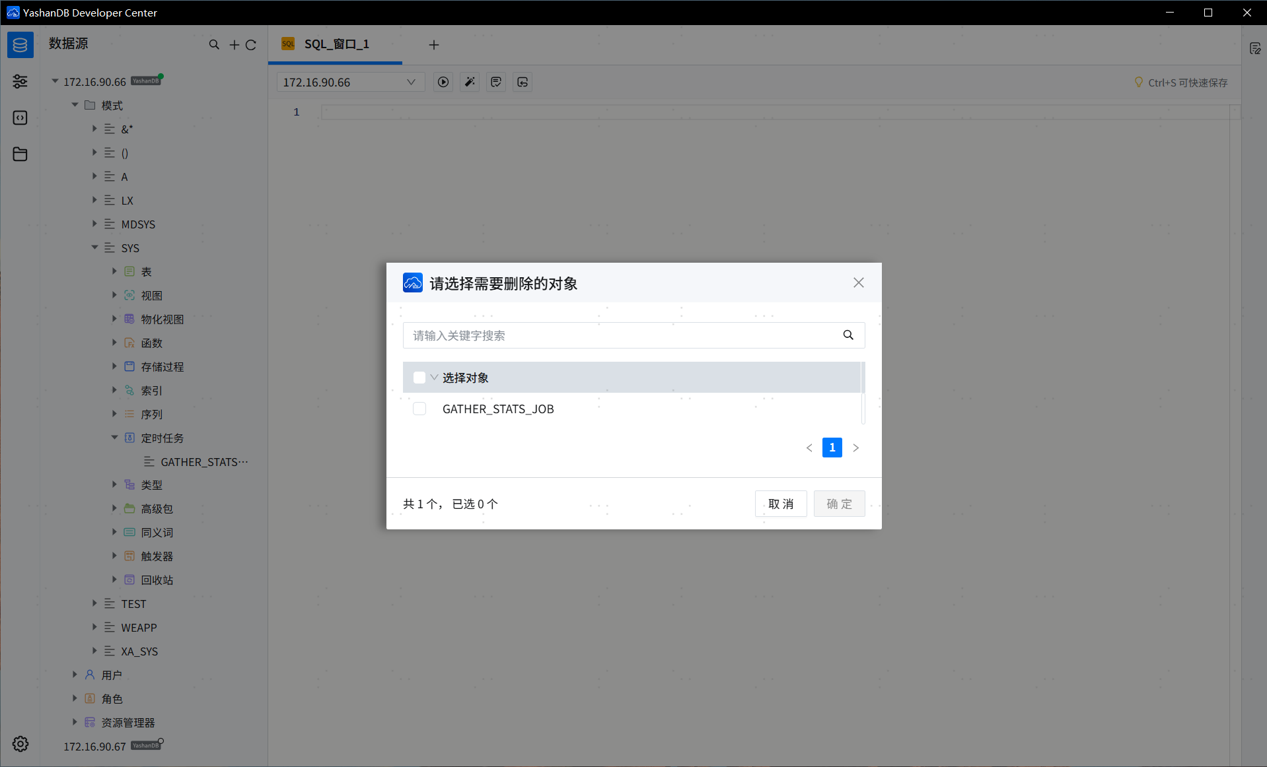1267x767 pixels.
Task: Open settings gear at bottom left
Action: pos(20,744)
